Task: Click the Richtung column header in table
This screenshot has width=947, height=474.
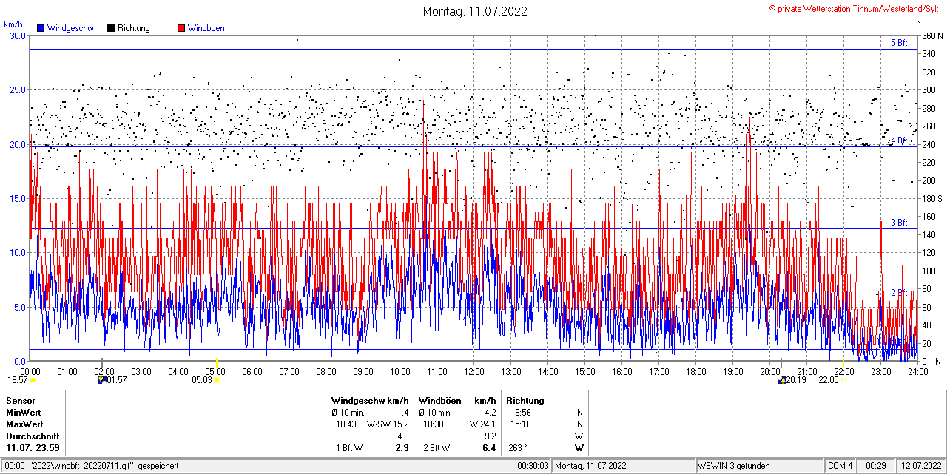Action: click(525, 401)
